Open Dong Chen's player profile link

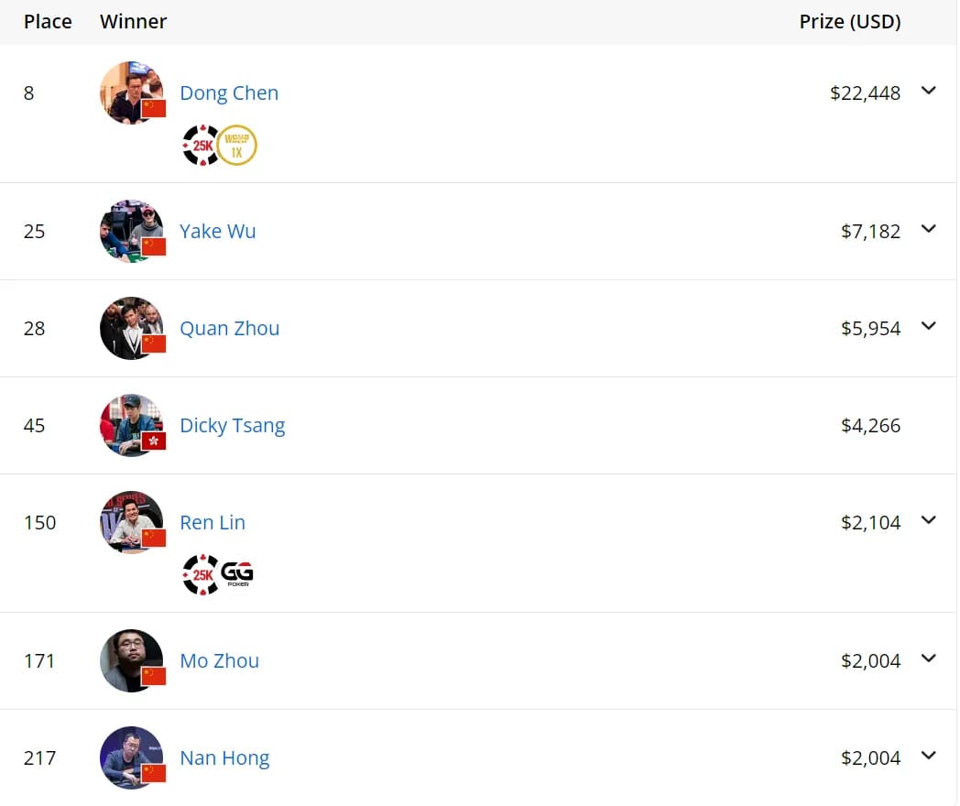coord(229,93)
